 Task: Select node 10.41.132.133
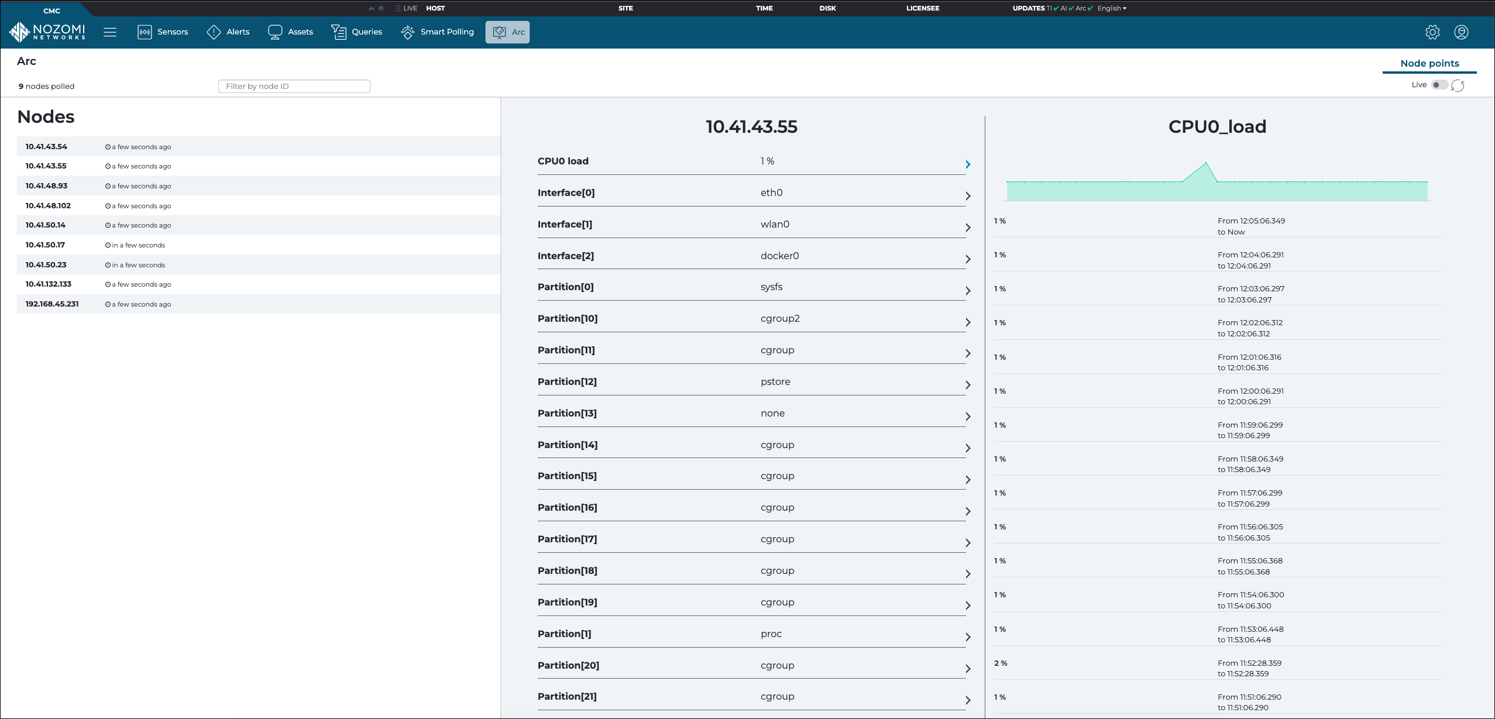[259, 284]
